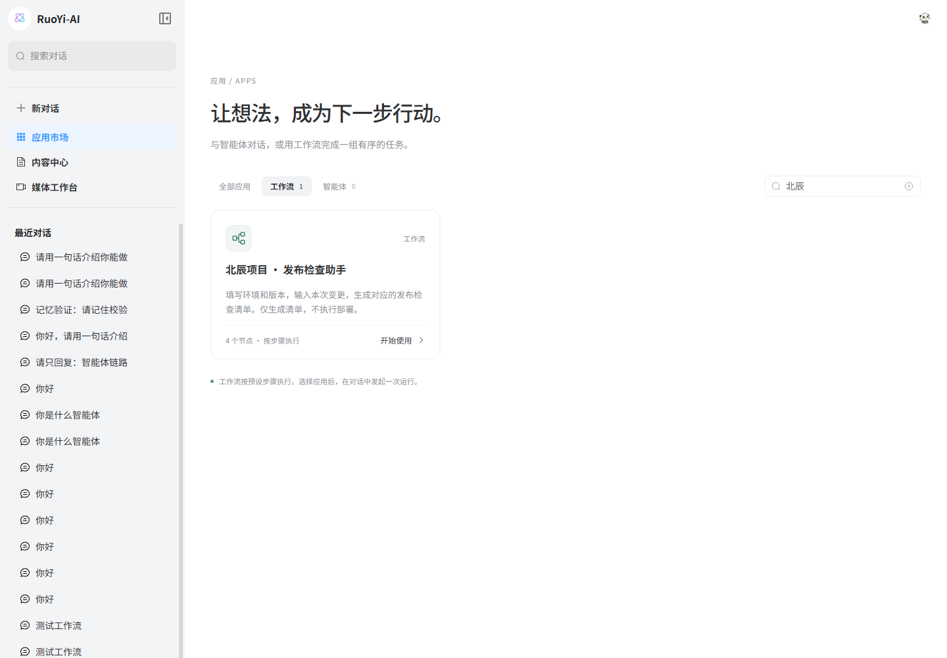Click the chevron arrow next to 开始使用
Screen dimensions: 947x658
(x=421, y=340)
